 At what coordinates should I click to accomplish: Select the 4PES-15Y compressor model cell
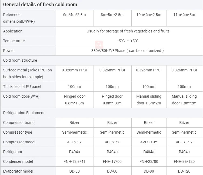pyautogui.click(x=184, y=142)
